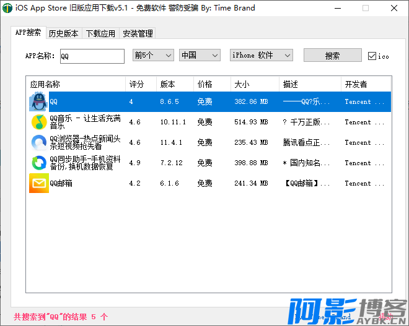Click version 10.11.1 cell

click(x=173, y=122)
